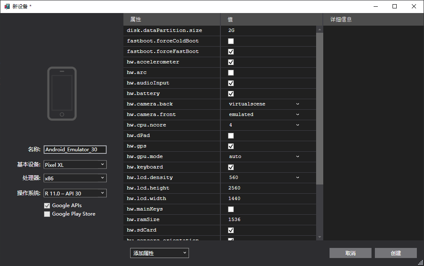Screen dimensions: 424x266
Task: Open the hw.camera.front emulated dropdown
Action: pos(297,114)
